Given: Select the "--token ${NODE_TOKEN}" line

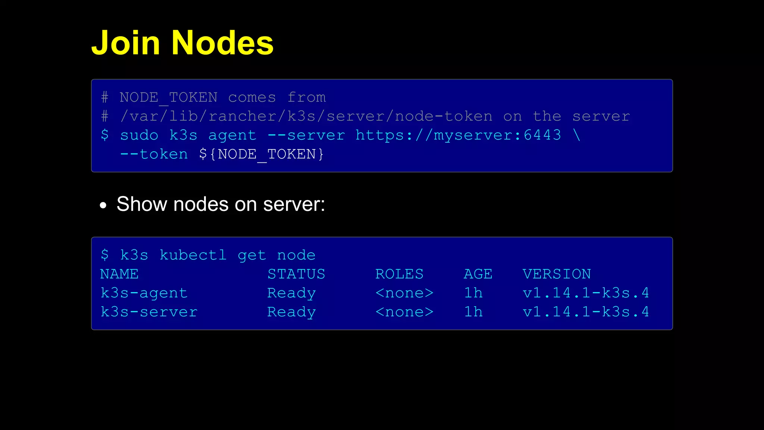Looking at the screenshot, I should pyautogui.click(x=222, y=154).
